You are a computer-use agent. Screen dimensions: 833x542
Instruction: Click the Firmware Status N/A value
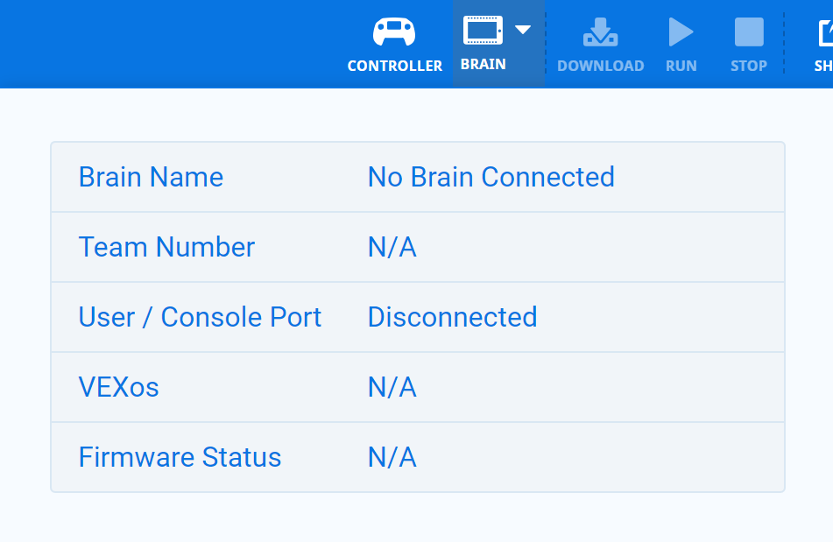pos(392,457)
